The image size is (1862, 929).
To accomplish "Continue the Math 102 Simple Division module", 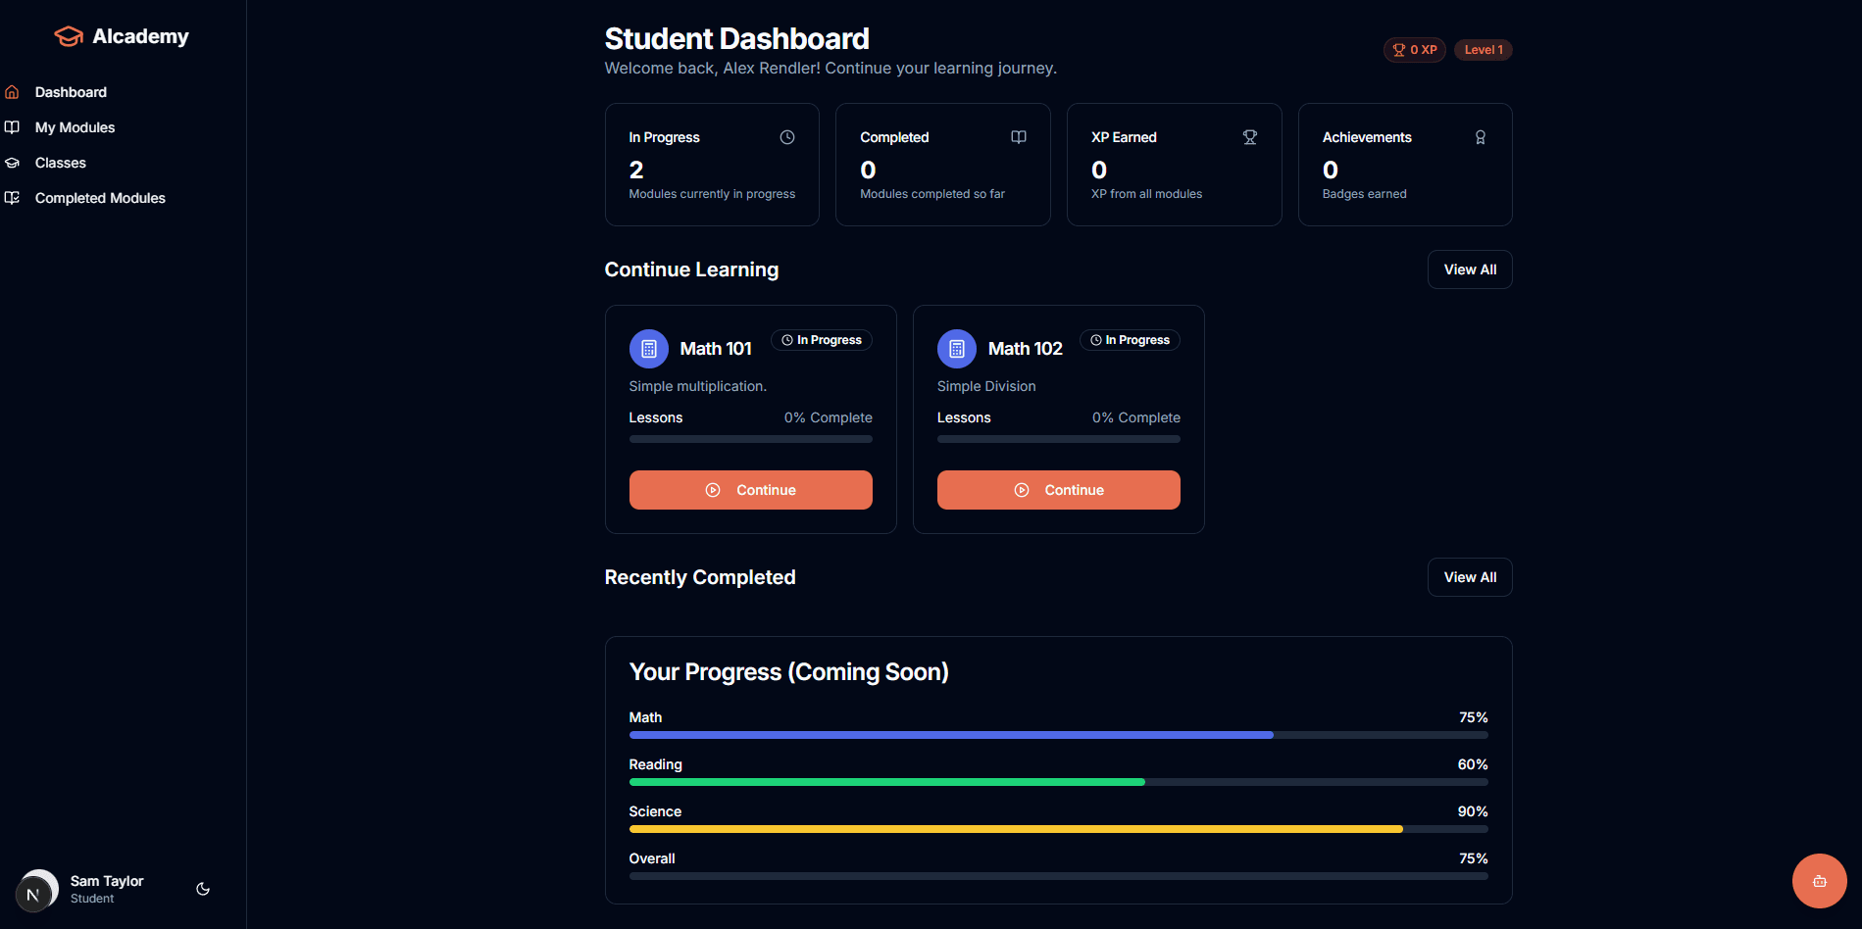I will tap(1058, 489).
